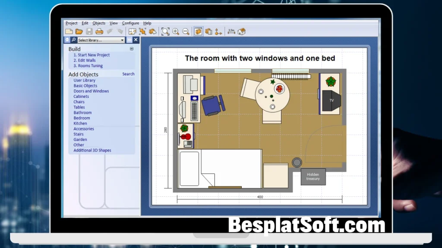Click the zoom in magnifier icon
This screenshot has height=248, width=442.
[176, 31]
